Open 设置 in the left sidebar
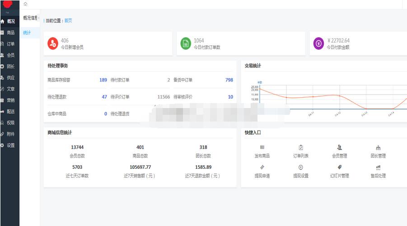Image resolution: width=407 pixels, height=226 pixels. [9, 145]
